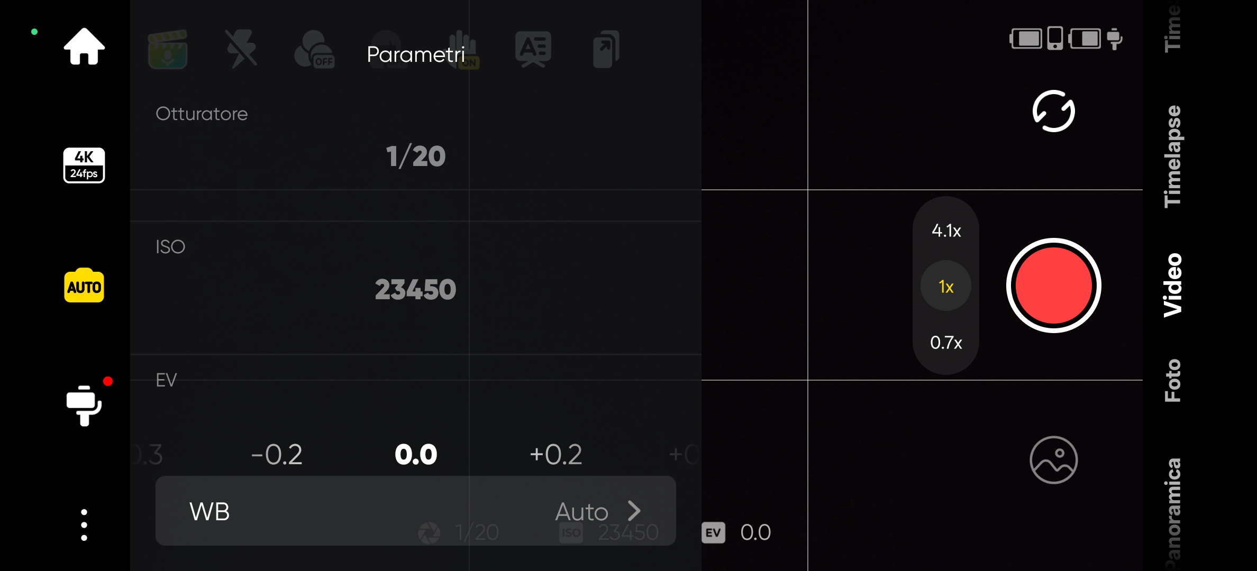
Task: Open the teleprompter feature icon
Action: [533, 50]
